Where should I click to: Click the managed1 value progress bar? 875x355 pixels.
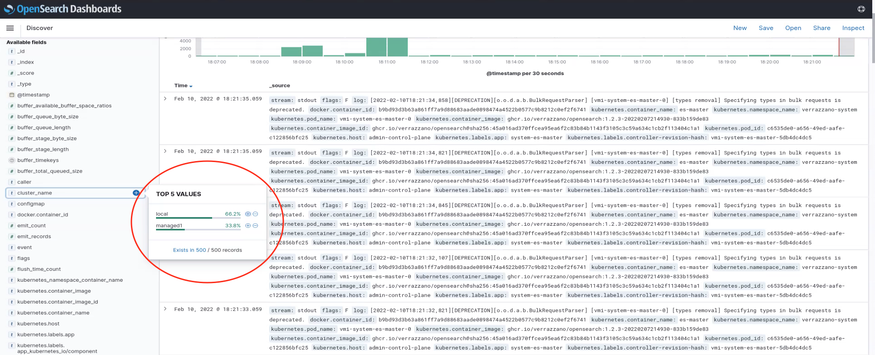click(198, 229)
